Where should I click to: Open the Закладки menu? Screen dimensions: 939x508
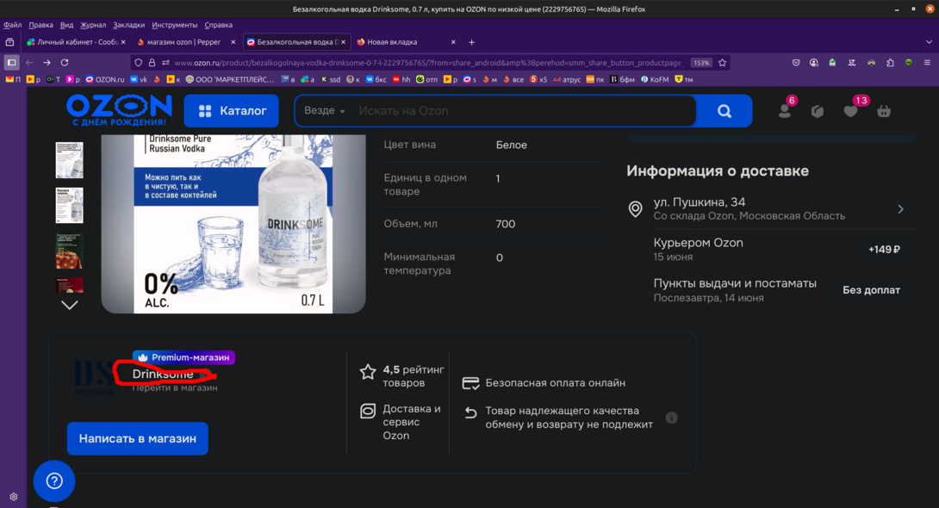click(128, 25)
